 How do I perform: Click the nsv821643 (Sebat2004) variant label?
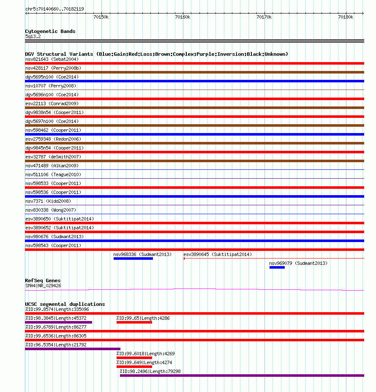click(52, 59)
